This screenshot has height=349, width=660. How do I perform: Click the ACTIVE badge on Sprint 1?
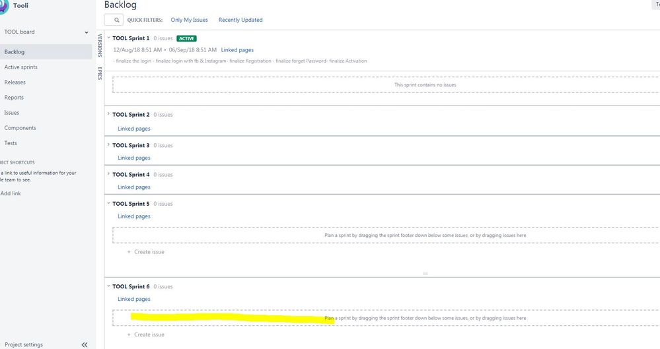186,38
